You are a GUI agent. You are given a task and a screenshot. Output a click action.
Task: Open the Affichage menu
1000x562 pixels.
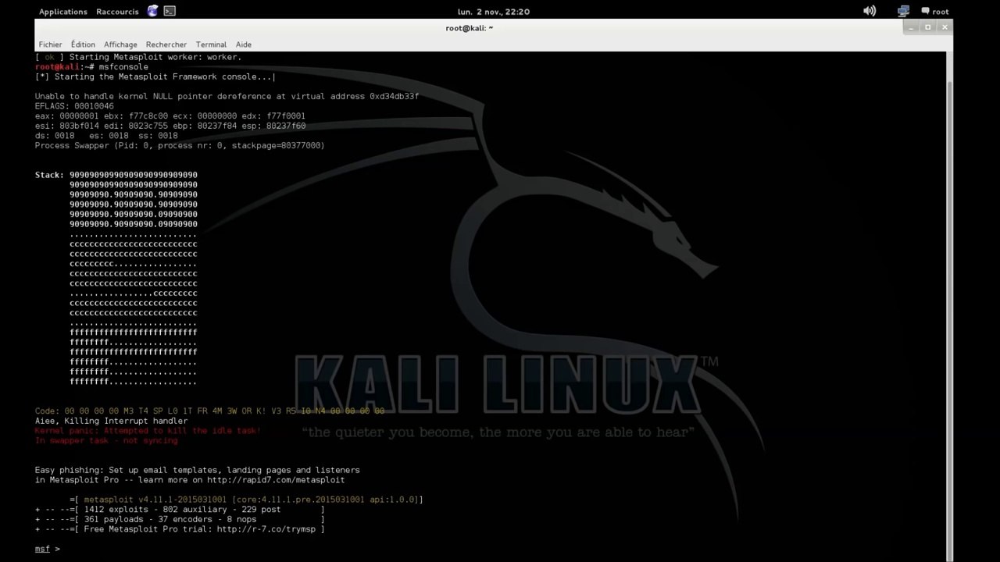tap(120, 44)
